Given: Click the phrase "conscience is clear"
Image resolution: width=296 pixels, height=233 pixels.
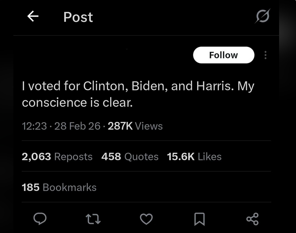Looking at the screenshot, I should [x=77, y=102].
